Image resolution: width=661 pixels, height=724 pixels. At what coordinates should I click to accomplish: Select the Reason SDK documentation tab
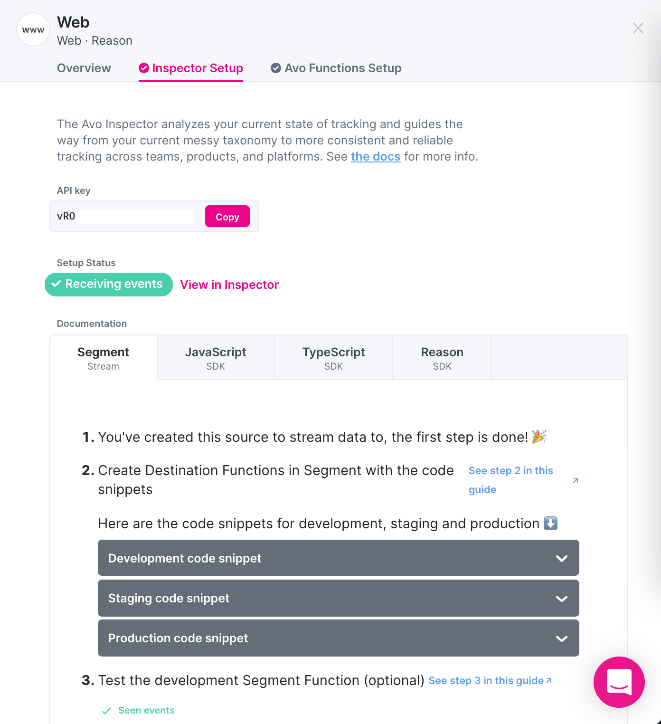[x=442, y=357]
